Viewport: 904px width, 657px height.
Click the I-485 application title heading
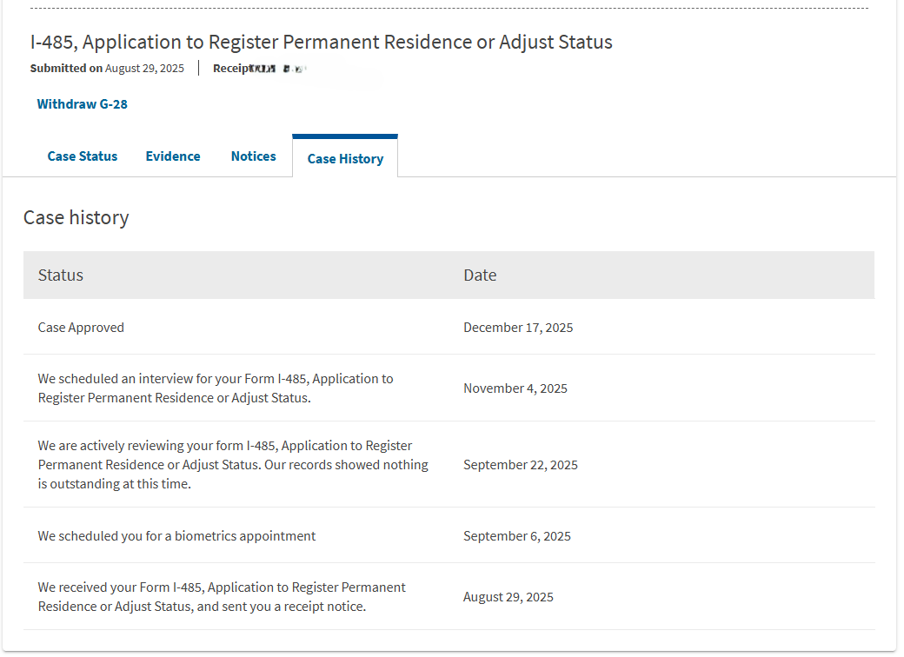[321, 42]
